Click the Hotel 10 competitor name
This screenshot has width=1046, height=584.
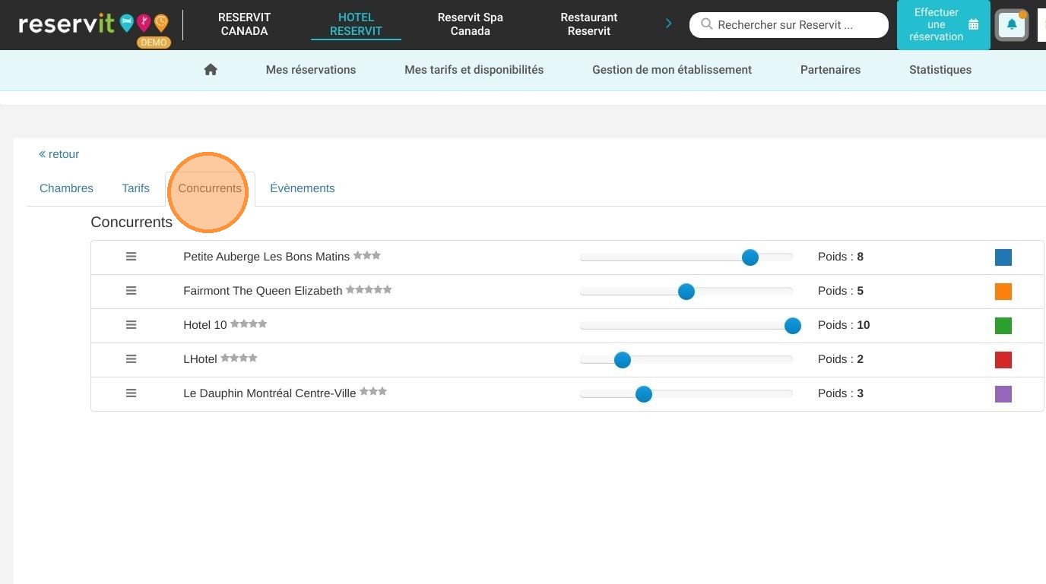click(205, 325)
